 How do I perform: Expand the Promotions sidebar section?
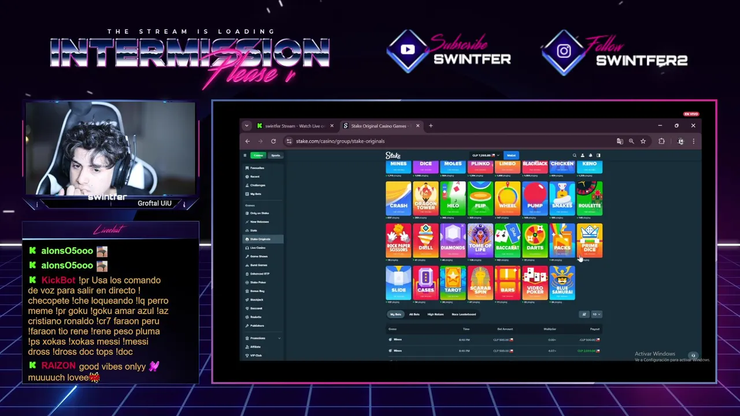pyautogui.click(x=262, y=338)
